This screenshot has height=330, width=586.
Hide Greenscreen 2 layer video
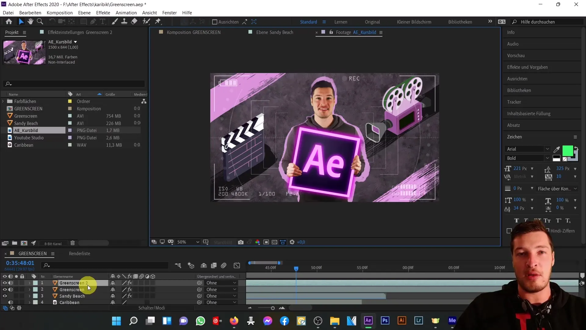pyautogui.click(x=5, y=283)
